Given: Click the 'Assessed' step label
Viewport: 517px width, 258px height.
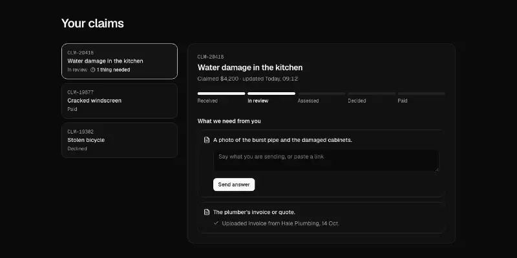Looking at the screenshot, I should pyautogui.click(x=308, y=101).
